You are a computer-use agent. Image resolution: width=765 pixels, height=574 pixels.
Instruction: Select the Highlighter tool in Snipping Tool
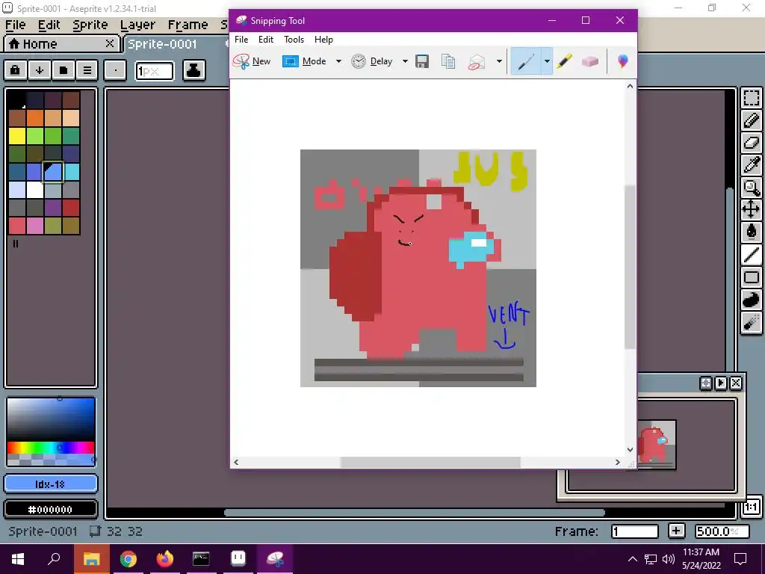click(x=565, y=61)
